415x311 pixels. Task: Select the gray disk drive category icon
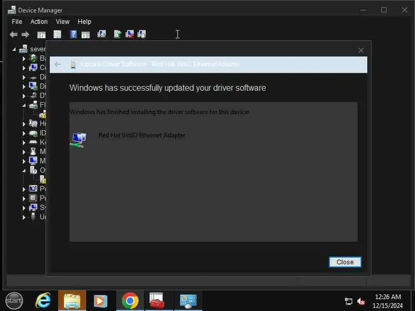point(33,77)
